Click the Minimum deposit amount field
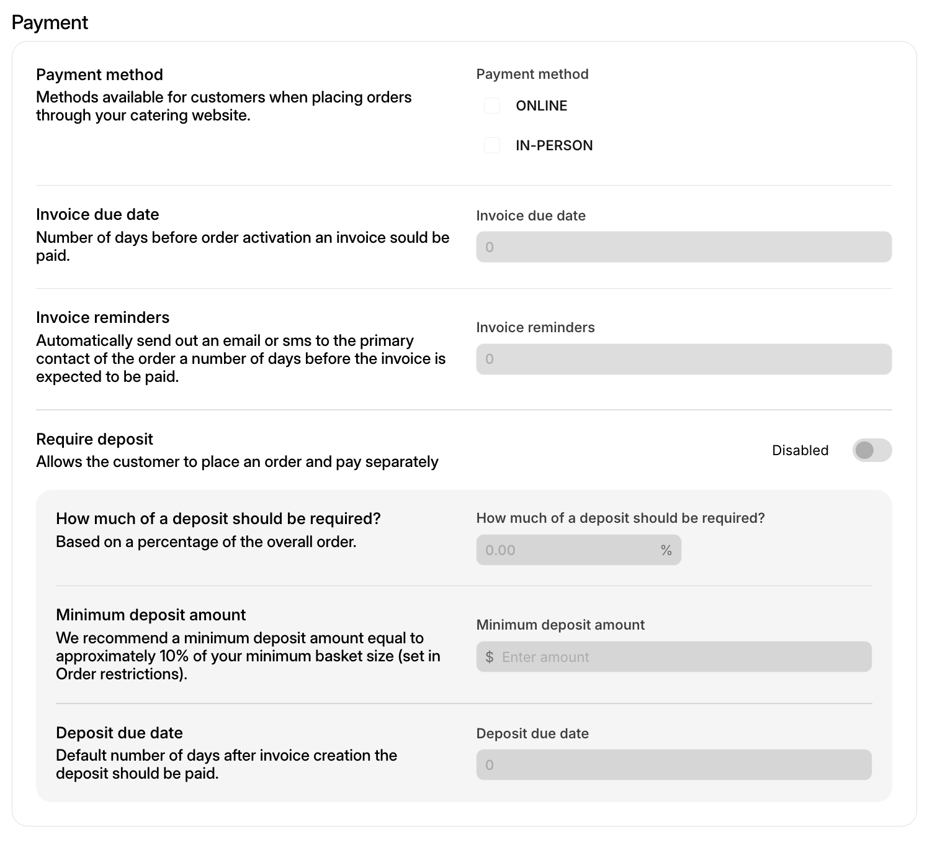This screenshot has width=932, height=842. (x=683, y=657)
